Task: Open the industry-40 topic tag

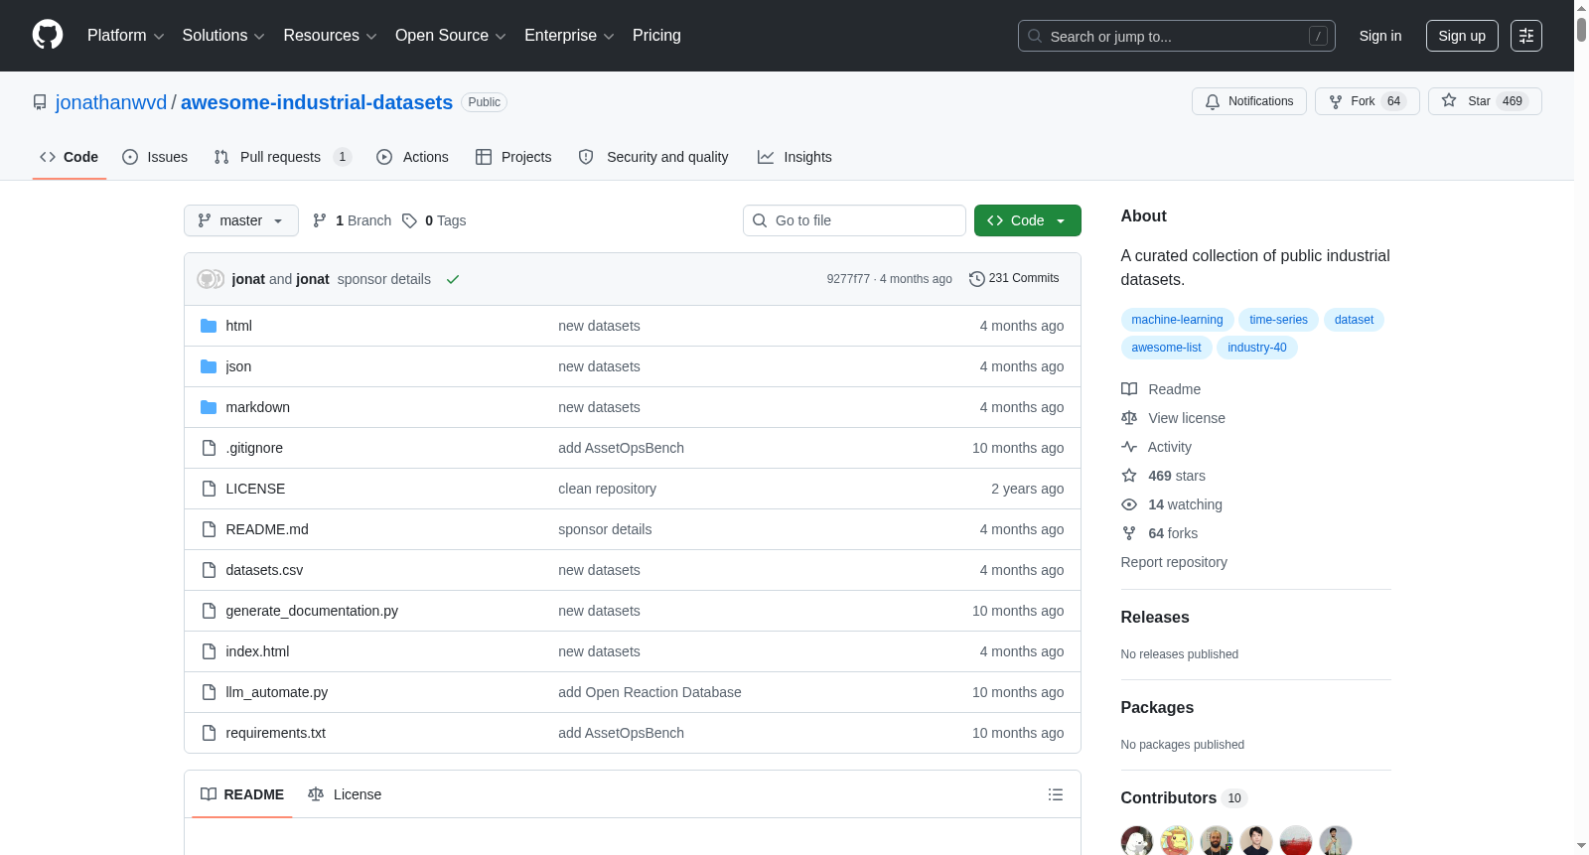Action: (1256, 348)
